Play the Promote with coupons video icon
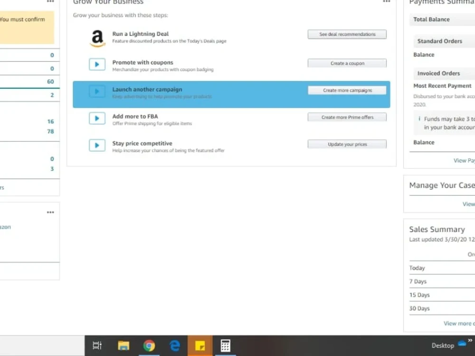This screenshot has height=356, width=475. point(97,64)
